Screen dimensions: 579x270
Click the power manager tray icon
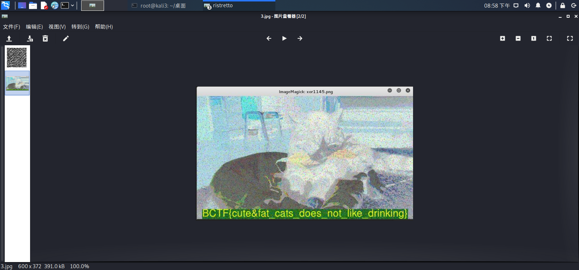tap(549, 5)
